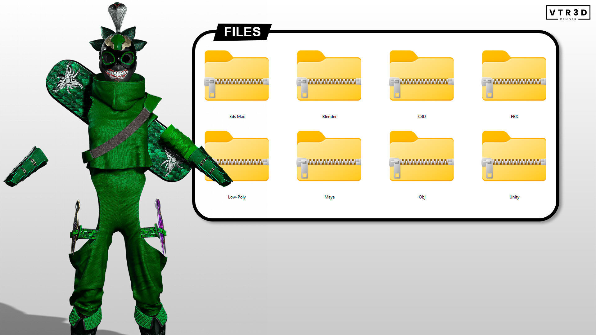This screenshot has width=596, height=335.
Task: Open the Maya zip folder icon
Action: pyautogui.click(x=329, y=157)
